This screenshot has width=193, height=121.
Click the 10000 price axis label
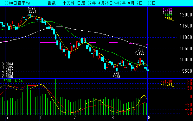[x=186, y=60]
